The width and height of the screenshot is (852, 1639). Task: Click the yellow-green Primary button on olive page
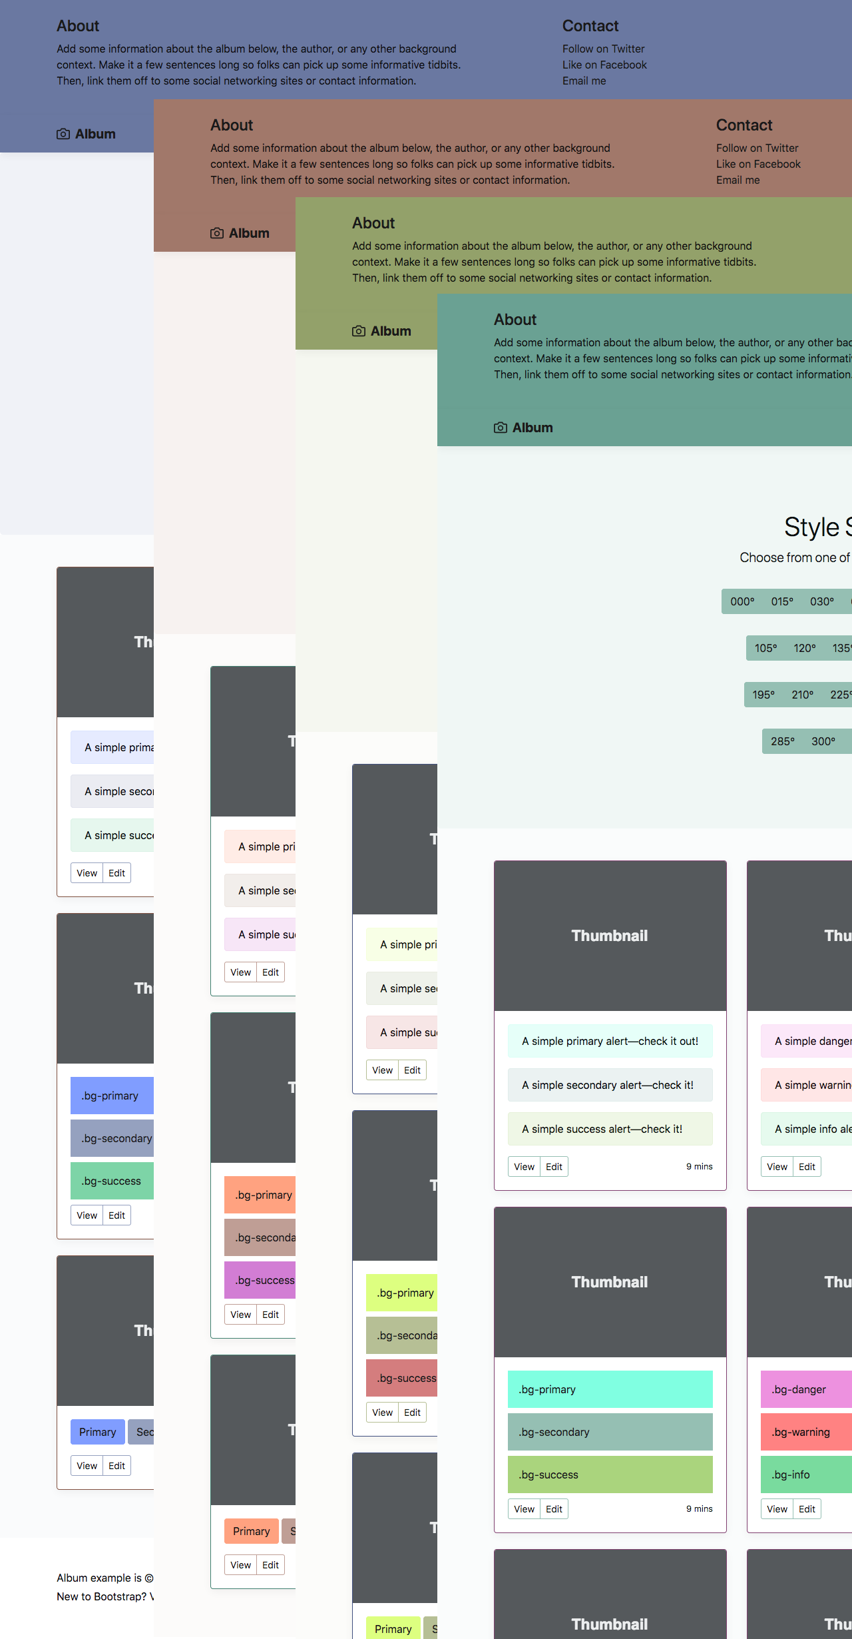(x=393, y=1628)
